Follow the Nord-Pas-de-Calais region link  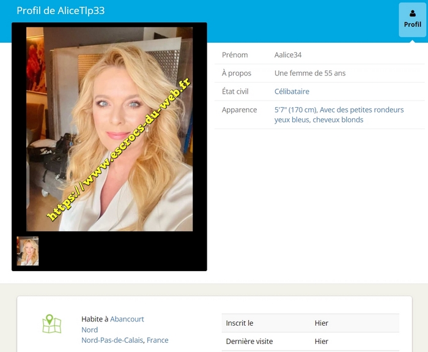point(112,340)
